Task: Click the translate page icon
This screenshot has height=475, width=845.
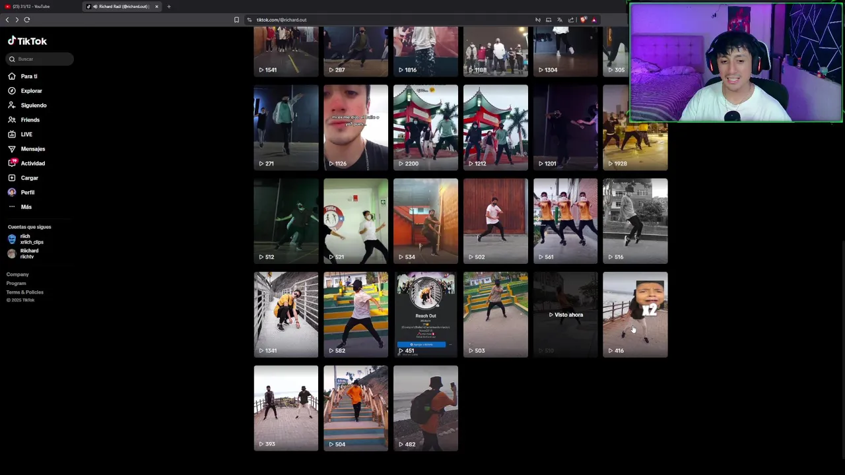Action: click(560, 20)
